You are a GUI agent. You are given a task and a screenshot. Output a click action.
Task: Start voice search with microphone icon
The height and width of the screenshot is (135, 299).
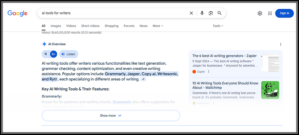pos(202,13)
